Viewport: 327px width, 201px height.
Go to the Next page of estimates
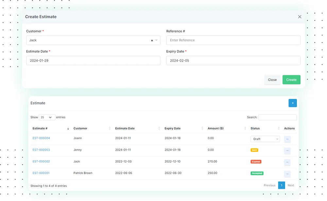click(291, 185)
